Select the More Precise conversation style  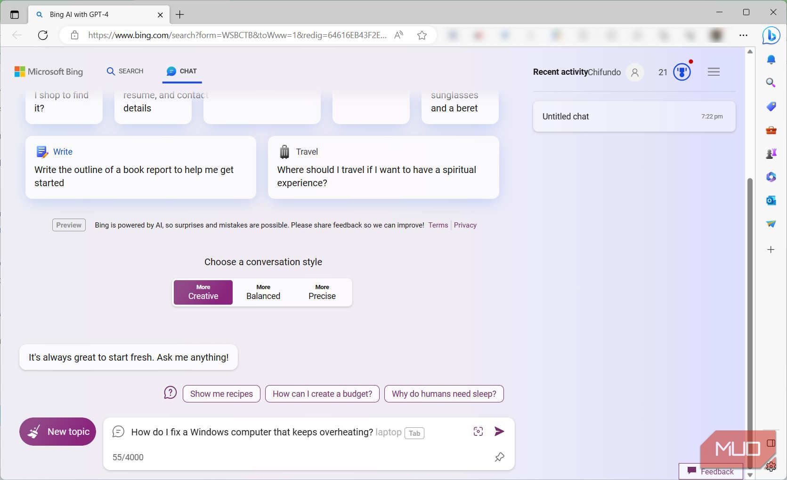coord(322,292)
